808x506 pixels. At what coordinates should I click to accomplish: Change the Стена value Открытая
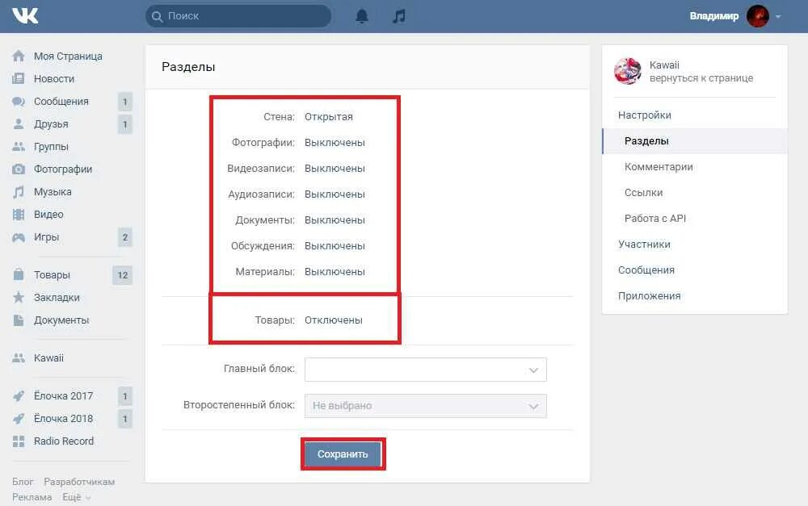tap(329, 117)
